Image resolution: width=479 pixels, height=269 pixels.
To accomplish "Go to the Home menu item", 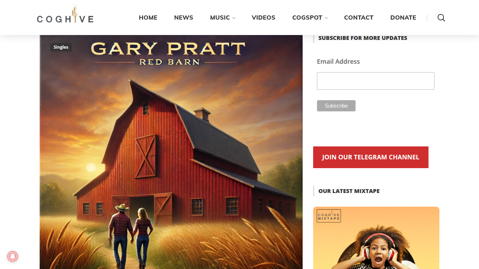I will pyautogui.click(x=148, y=18).
